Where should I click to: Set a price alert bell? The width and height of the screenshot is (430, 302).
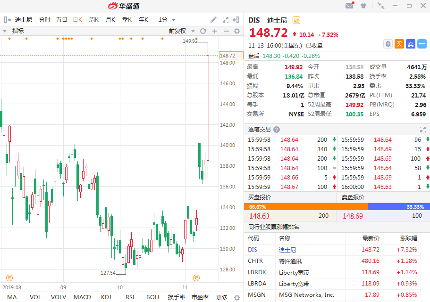[x=388, y=44]
